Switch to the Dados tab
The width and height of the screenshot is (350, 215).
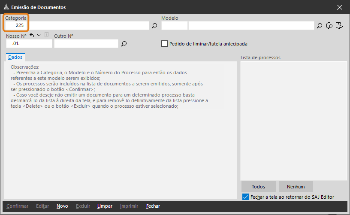coord(15,57)
